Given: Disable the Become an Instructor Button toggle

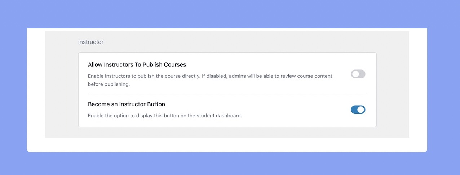Looking at the screenshot, I should pos(358,110).
